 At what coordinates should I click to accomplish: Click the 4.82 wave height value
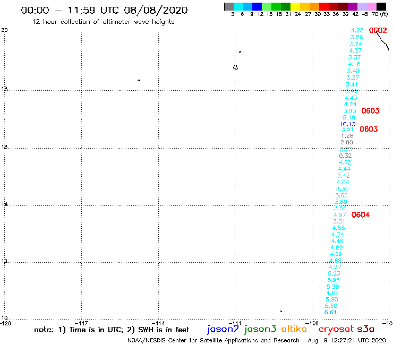(337, 247)
